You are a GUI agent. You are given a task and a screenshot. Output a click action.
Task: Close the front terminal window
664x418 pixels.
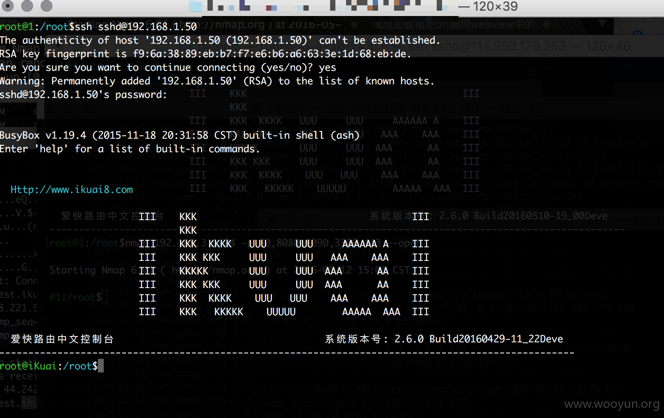coord(9,6)
